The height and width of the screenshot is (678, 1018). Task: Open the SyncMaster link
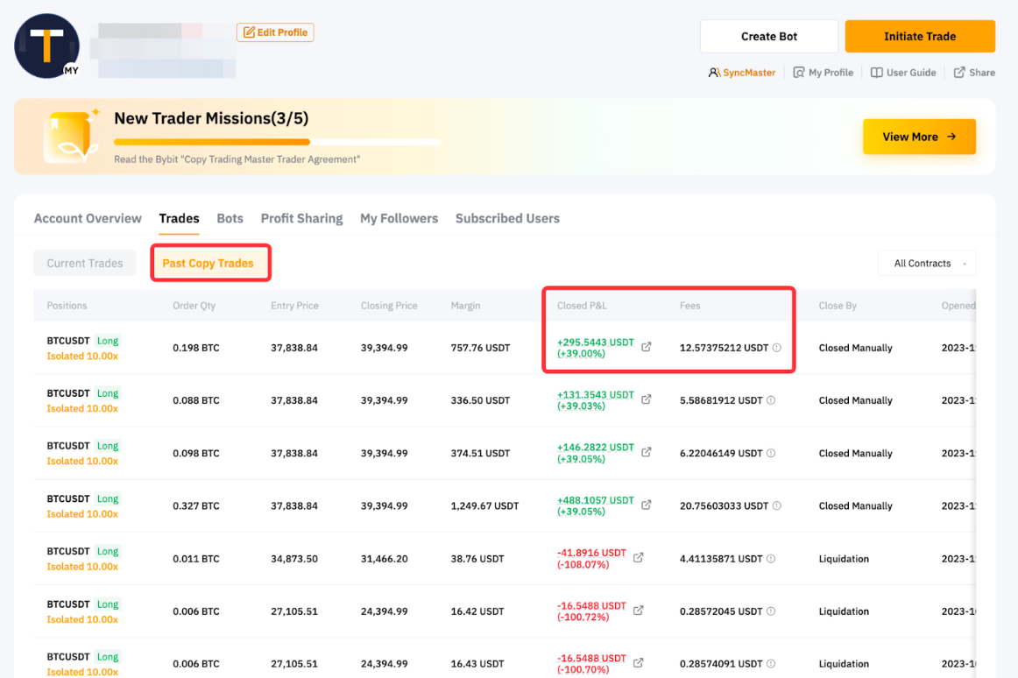tap(742, 73)
